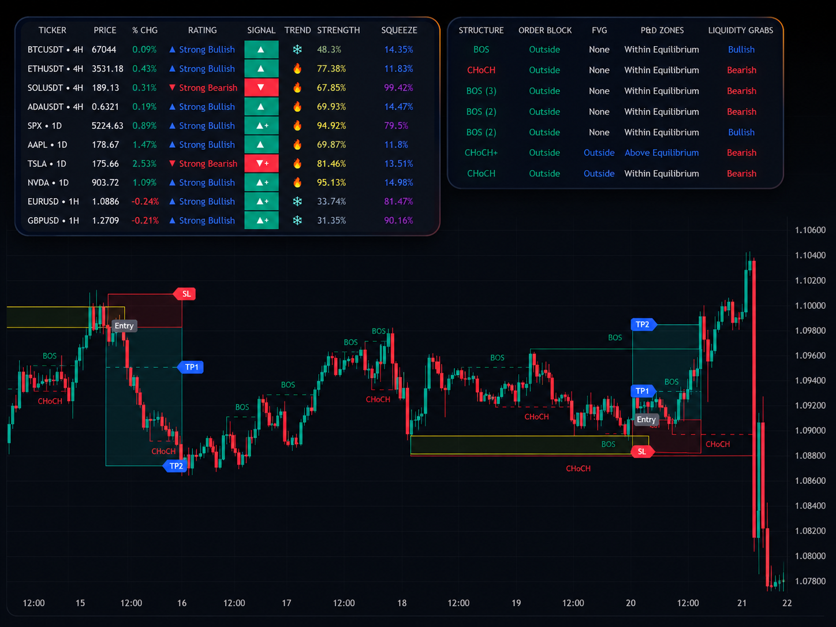
Task: Click the red down triangle beside TSLA's rating
Action: 172,163
